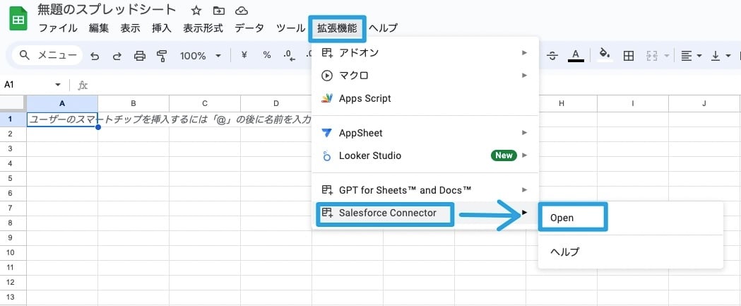Undo last action
The width and height of the screenshot is (741, 306).
[95, 56]
